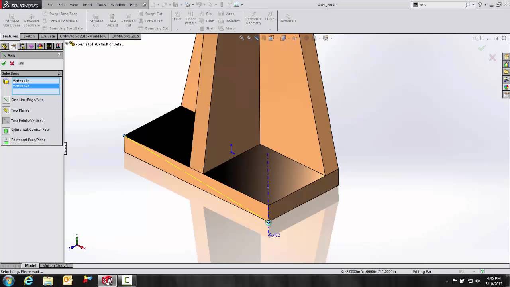
Task: Select Two Planes axis type
Action: [x=16, y=110]
